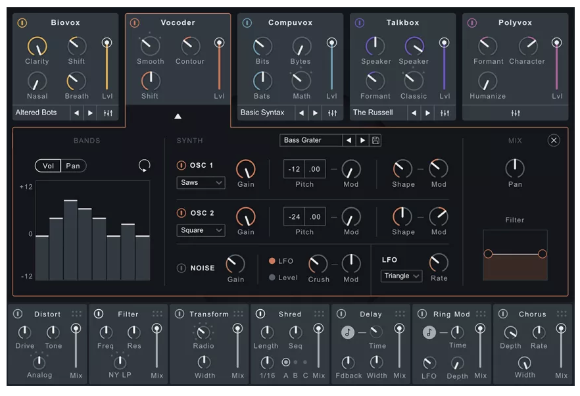Click the next preset arrow beside Altered Bots
580x396 pixels.
click(91, 112)
